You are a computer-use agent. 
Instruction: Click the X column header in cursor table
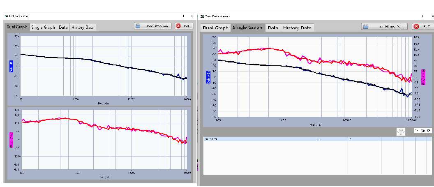point(318,139)
